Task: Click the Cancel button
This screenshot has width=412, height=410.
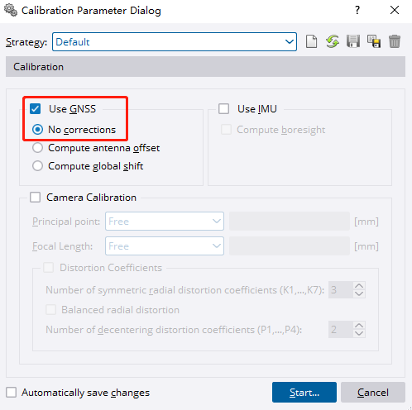Action: [373, 392]
